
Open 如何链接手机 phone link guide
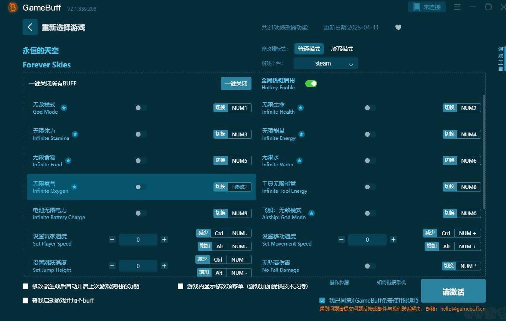point(391,282)
